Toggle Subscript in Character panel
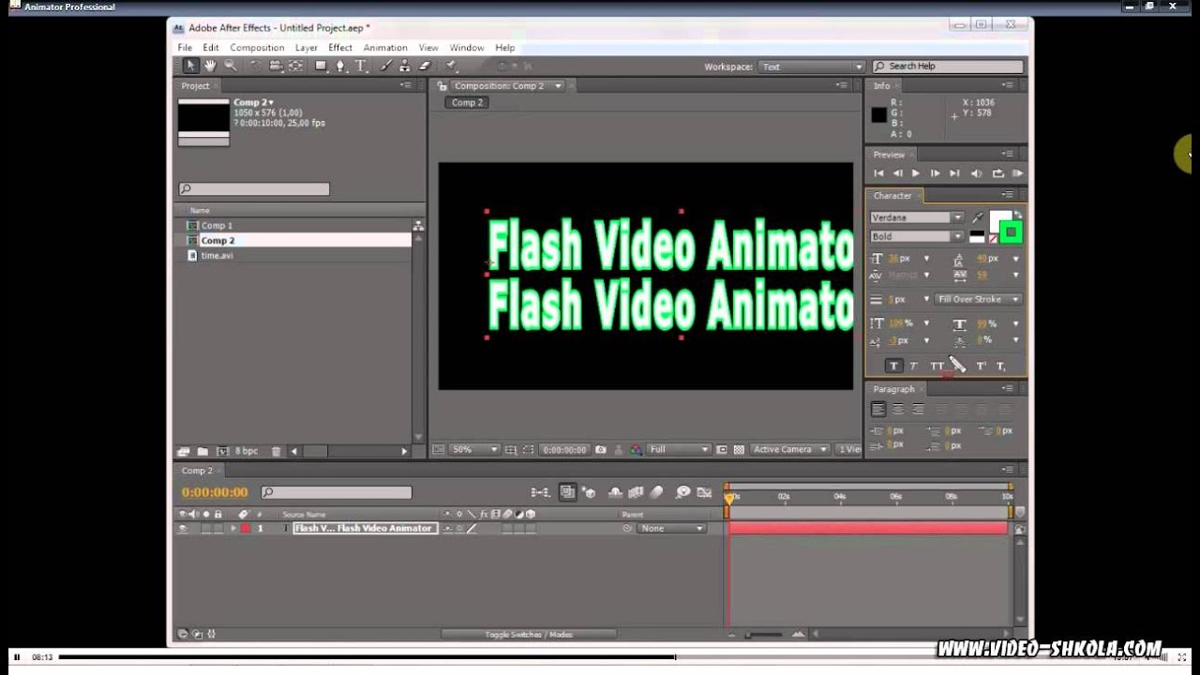This screenshot has height=675, width=1200. tap(1001, 366)
